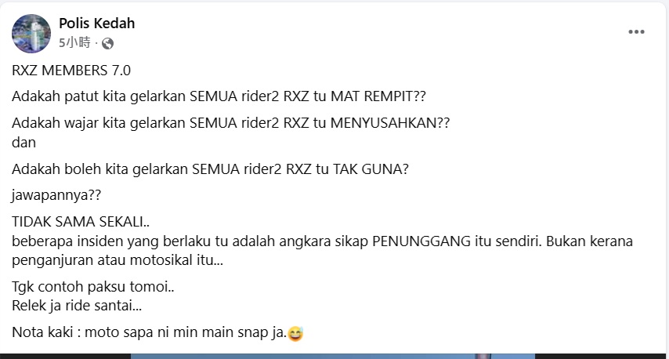This screenshot has height=359, width=669.
Task: Click the line ending with MENYUSAHKAN??
Action: 231,123
